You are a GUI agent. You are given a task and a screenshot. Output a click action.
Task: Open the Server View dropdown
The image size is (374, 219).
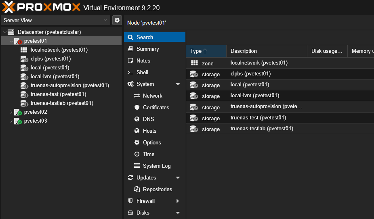[x=56, y=20]
